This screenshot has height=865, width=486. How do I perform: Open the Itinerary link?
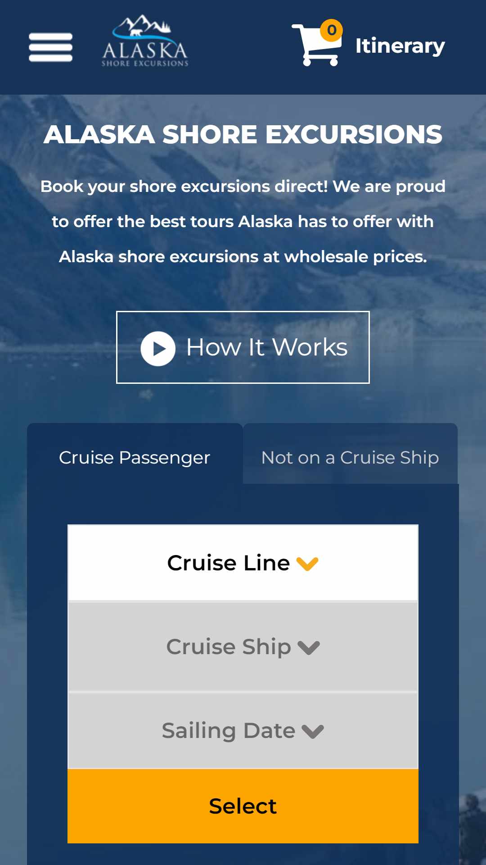(400, 46)
